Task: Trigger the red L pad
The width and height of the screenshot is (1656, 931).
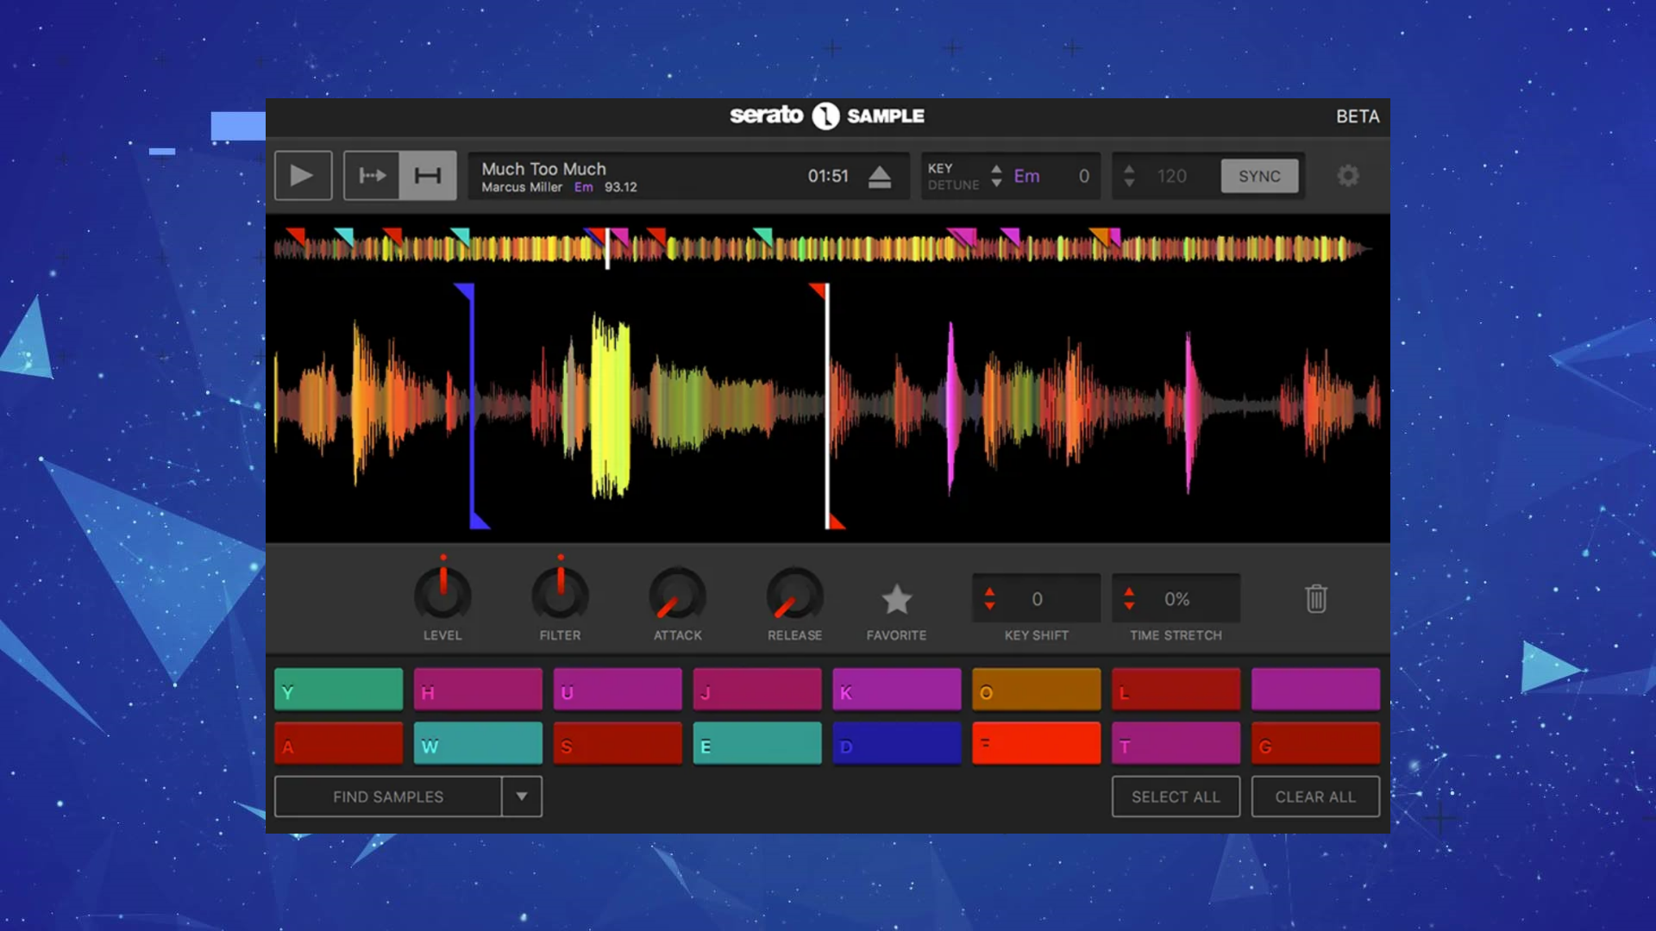Action: pos(1176,689)
